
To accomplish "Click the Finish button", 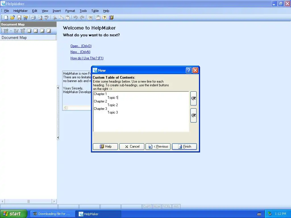I will [184, 146].
